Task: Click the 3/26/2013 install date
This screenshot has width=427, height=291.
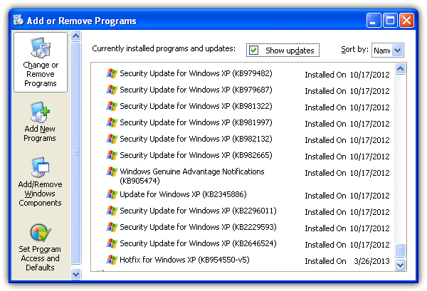Action: (371, 261)
